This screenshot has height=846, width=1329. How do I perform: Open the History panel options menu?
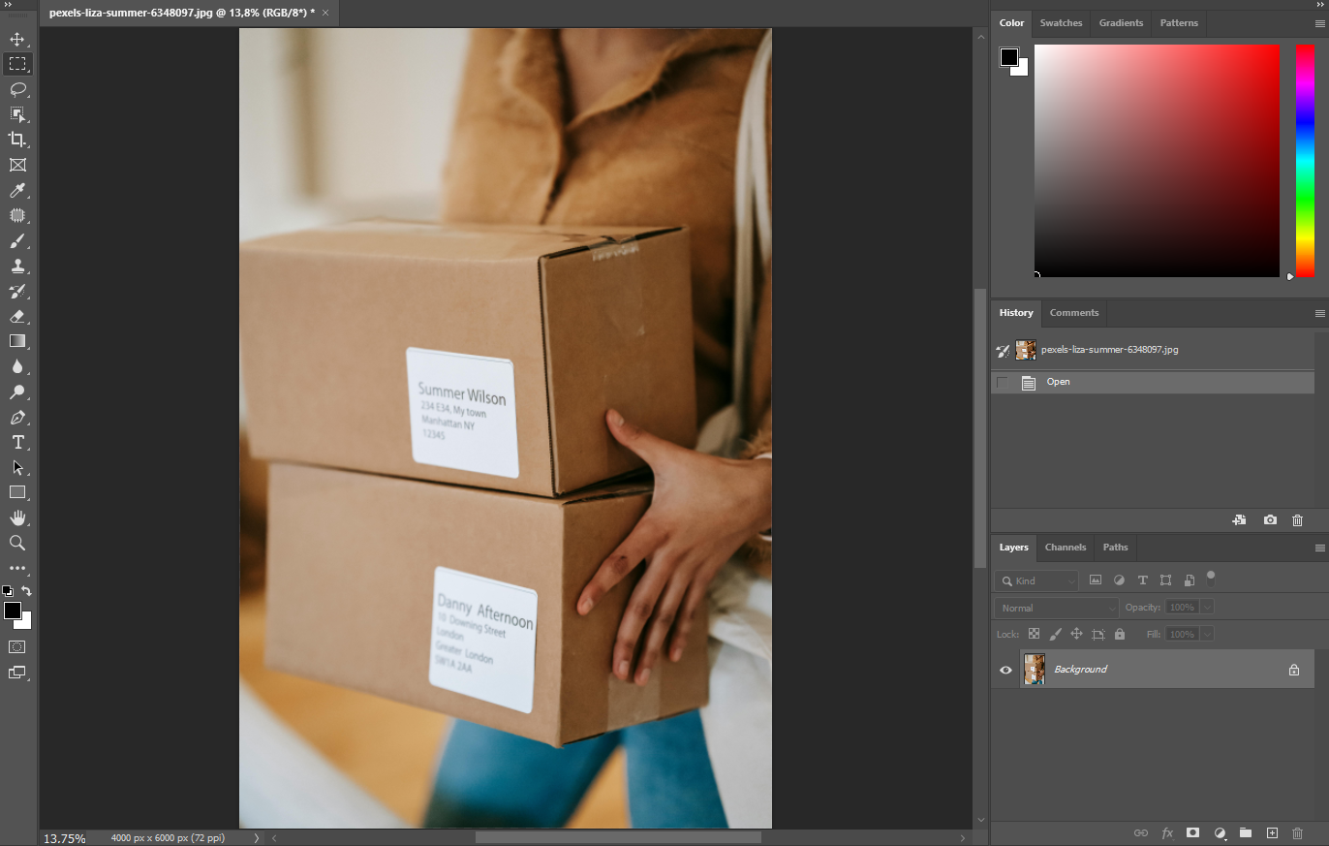(x=1319, y=313)
